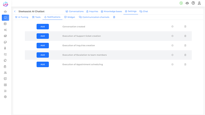Go back using the left chevron arrow
205x115 pixels.
(x=15, y=11)
